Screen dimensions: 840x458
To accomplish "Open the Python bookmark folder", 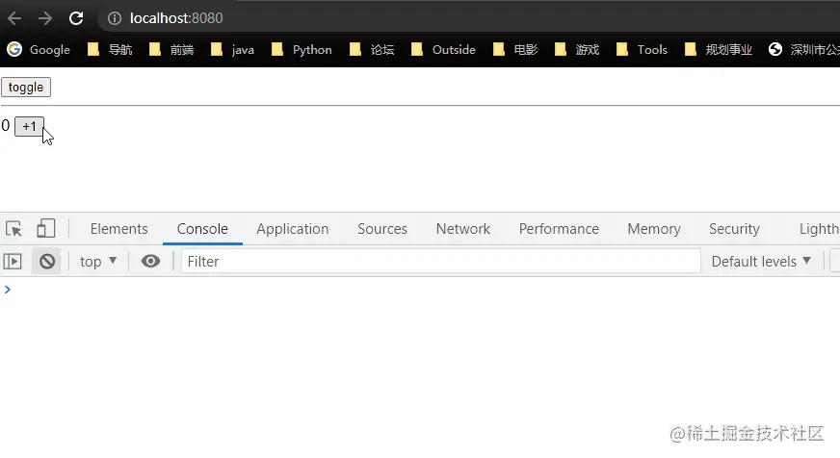I will pyautogui.click(x=302, y=50).
